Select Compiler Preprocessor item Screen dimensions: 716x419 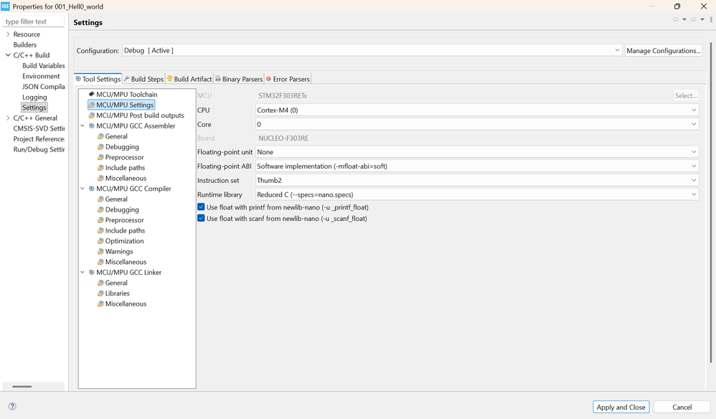click(124, 220)
